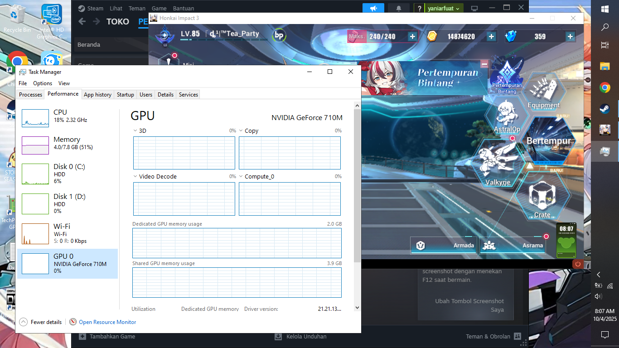
Task: Open the Copy engine graph dropdown
Action: (x=241, y=130)
